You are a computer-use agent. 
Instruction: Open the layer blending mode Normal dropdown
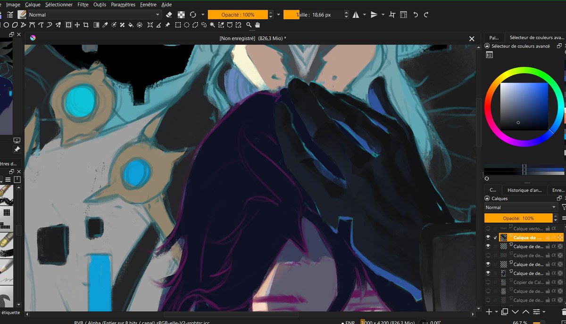tap(521, 207)
